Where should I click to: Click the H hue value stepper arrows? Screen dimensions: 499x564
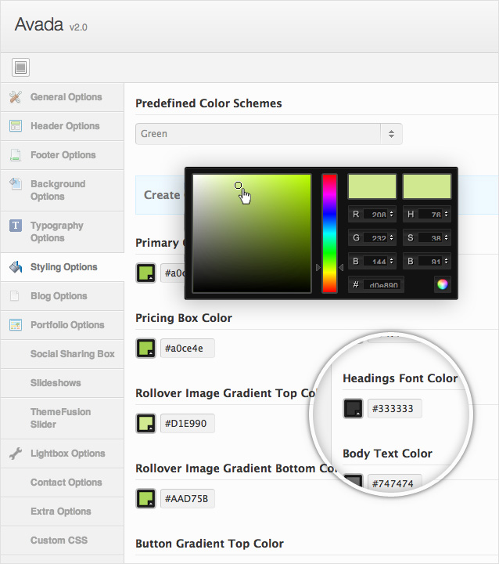(x=446, y=214)
